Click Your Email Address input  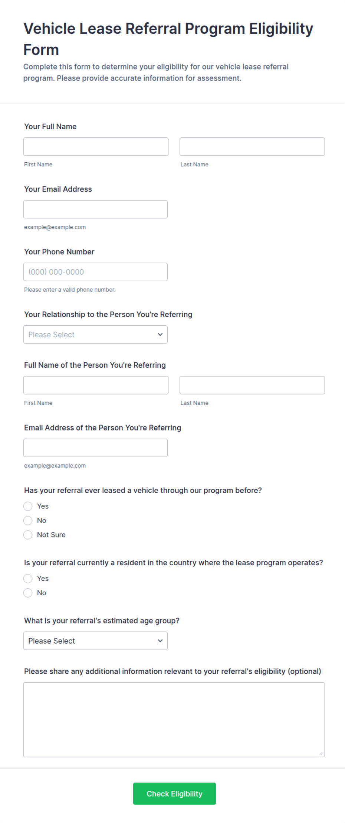pos(95,209)
